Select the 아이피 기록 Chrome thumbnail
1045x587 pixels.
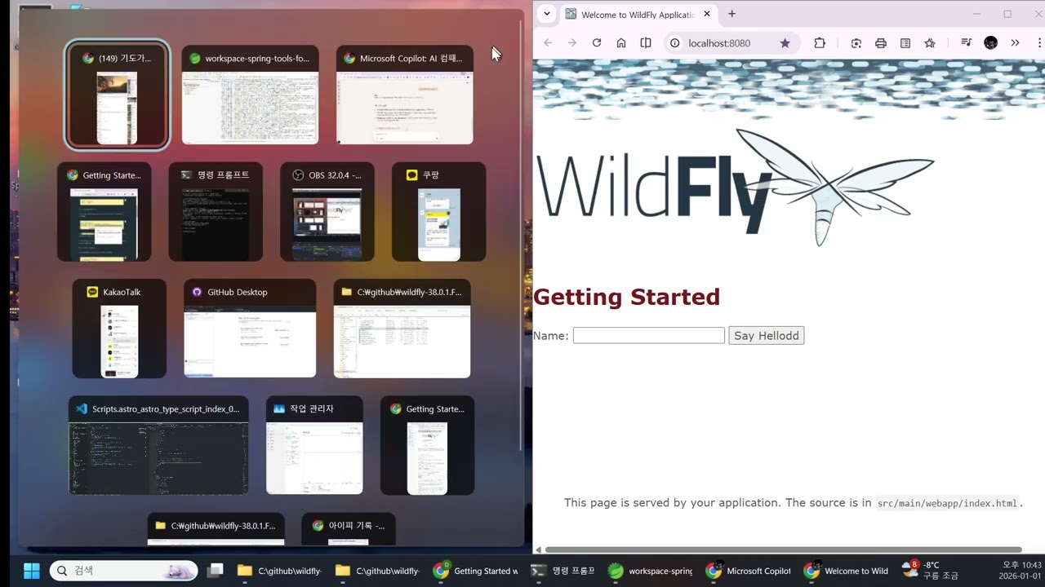pyautogui.click(x=349, y=529)
